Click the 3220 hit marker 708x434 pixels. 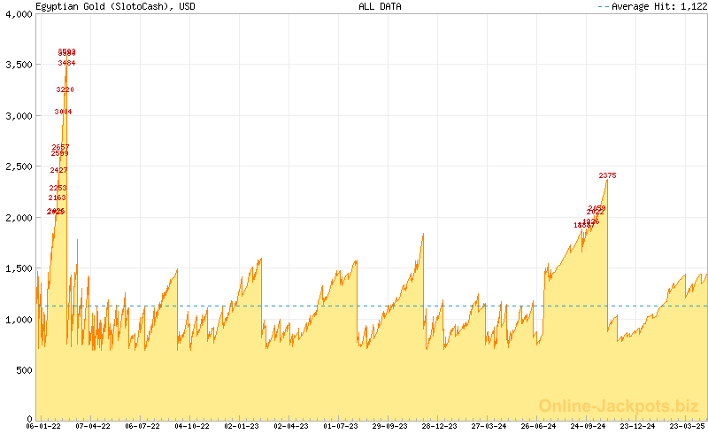click(x=65, y=89)
